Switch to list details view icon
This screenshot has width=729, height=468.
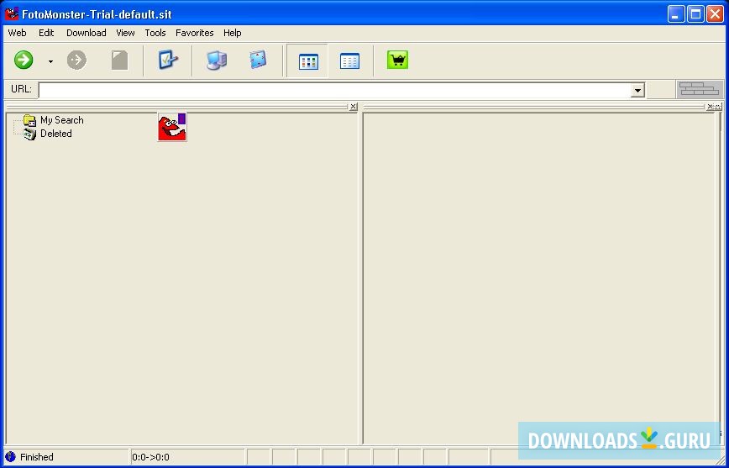pyautogui.click(x=349, y=61)
